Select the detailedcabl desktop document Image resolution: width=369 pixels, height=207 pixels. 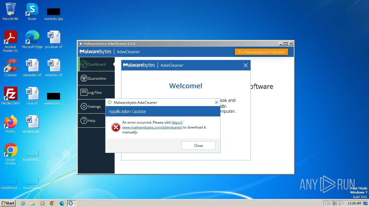point(32,124)
